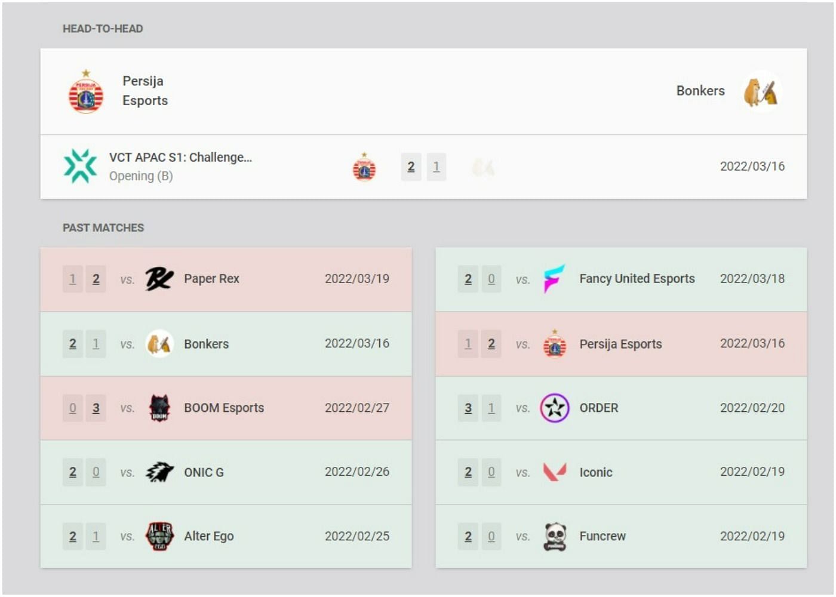836x597 pixels.
Task: Click Bonkers name in past matches list
Action: tap(206, 344)
